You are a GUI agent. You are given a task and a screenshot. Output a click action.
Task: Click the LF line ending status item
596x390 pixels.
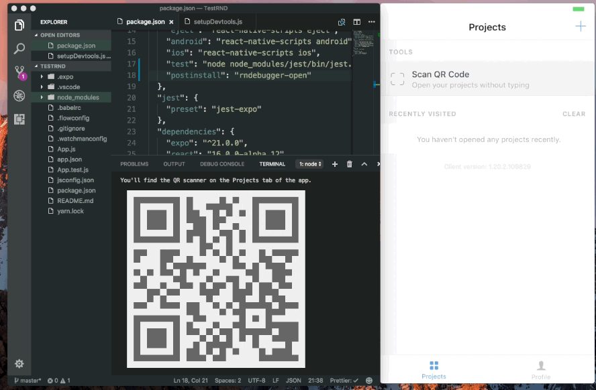pos(276,380)
